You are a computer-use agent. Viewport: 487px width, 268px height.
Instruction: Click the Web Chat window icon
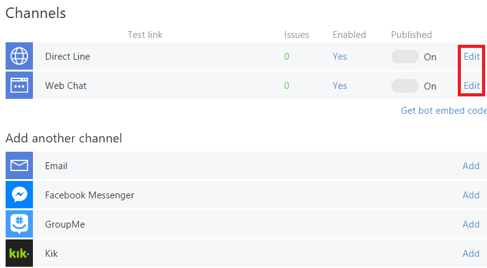[19, 85]
